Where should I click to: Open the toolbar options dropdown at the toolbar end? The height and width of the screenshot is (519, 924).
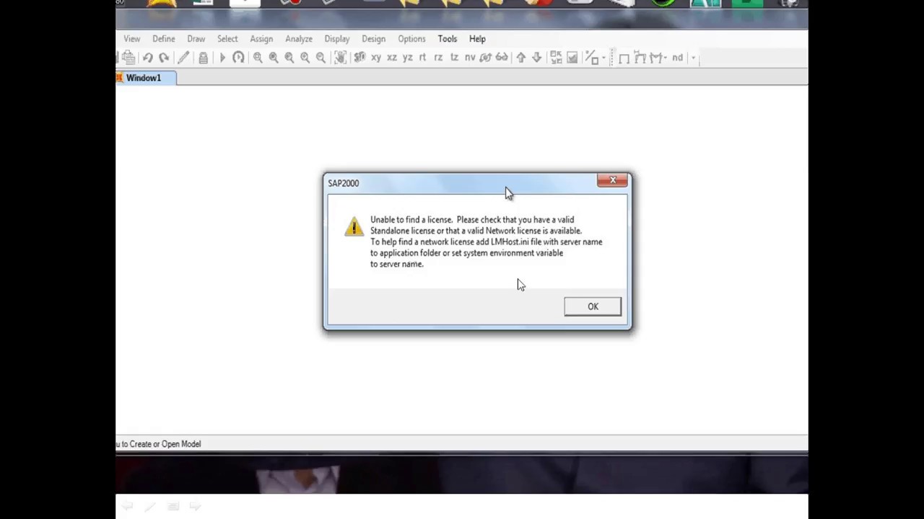[x=693, y=58]
